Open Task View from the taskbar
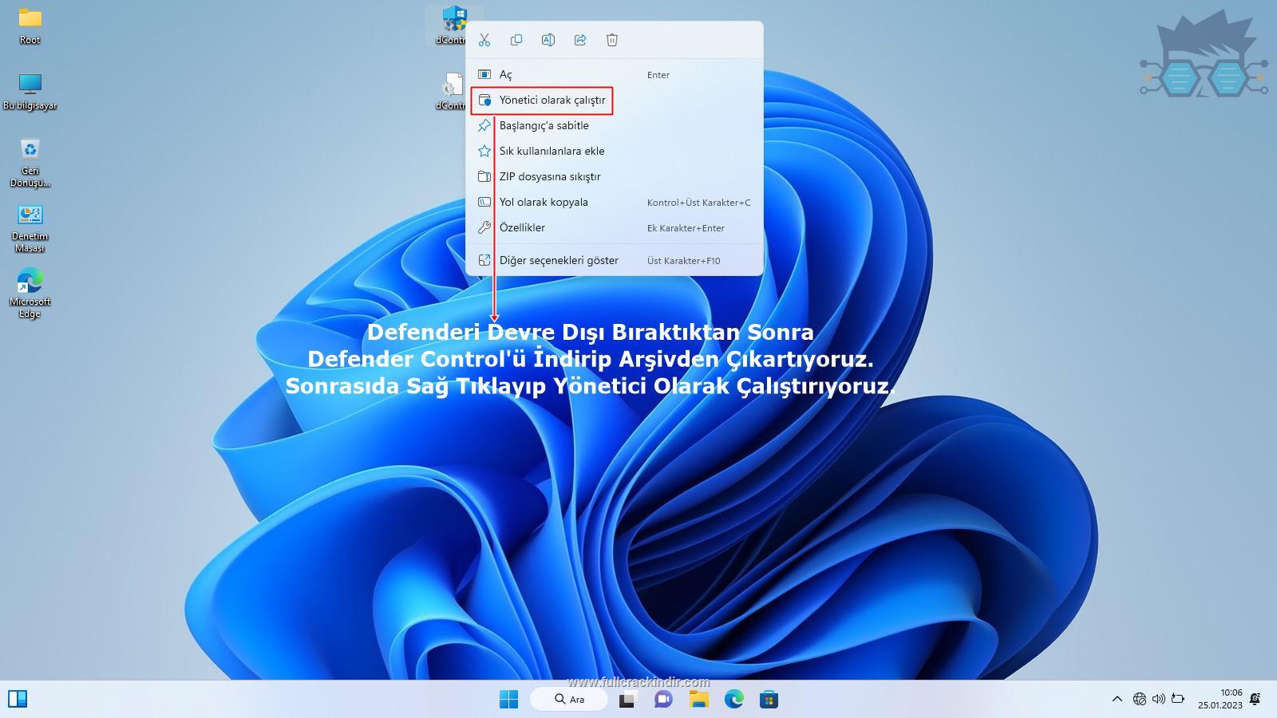1277x718 pixels. 627,700
